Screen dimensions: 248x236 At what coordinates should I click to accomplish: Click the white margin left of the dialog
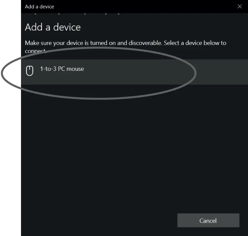click(x=11, y=143)
